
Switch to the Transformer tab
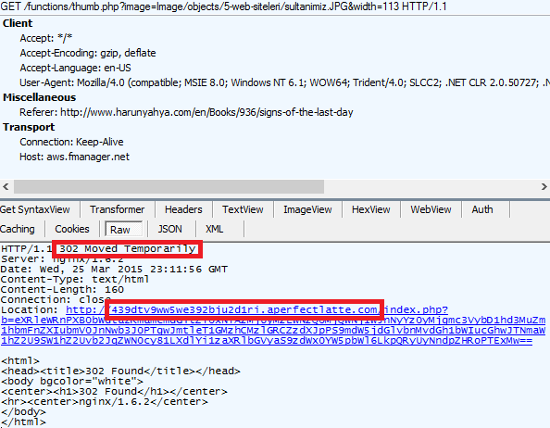118,209
